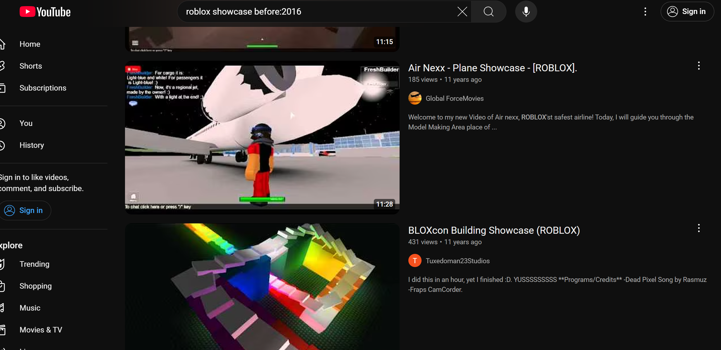The image size is (721, 350).
Task: Click the Tuxedoman23Studios avatar letter T
Action: click(x=415, y=261)
